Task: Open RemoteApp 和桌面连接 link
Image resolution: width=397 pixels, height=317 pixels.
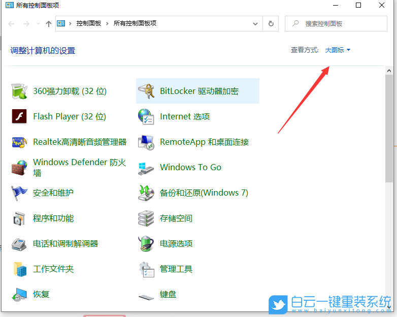Action: point(204,142)
